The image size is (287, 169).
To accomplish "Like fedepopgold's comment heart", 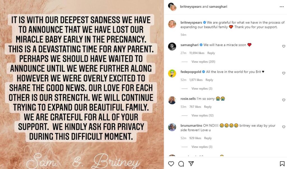I will [284, 73].
